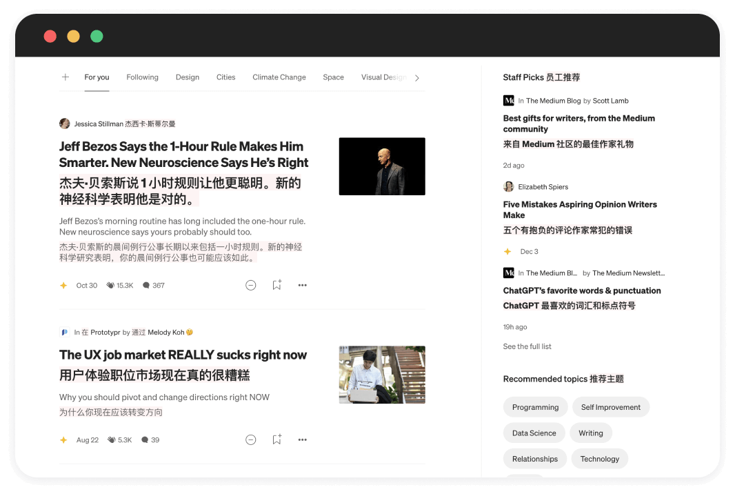Select the Space tab
Screen dimensions: 735x494
pos(333,77)
